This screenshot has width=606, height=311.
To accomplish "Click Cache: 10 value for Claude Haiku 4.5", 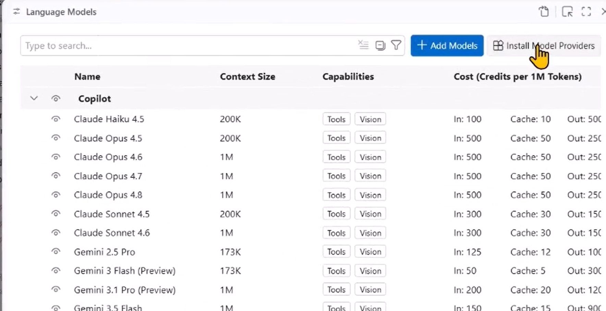I will click(531, 119).
